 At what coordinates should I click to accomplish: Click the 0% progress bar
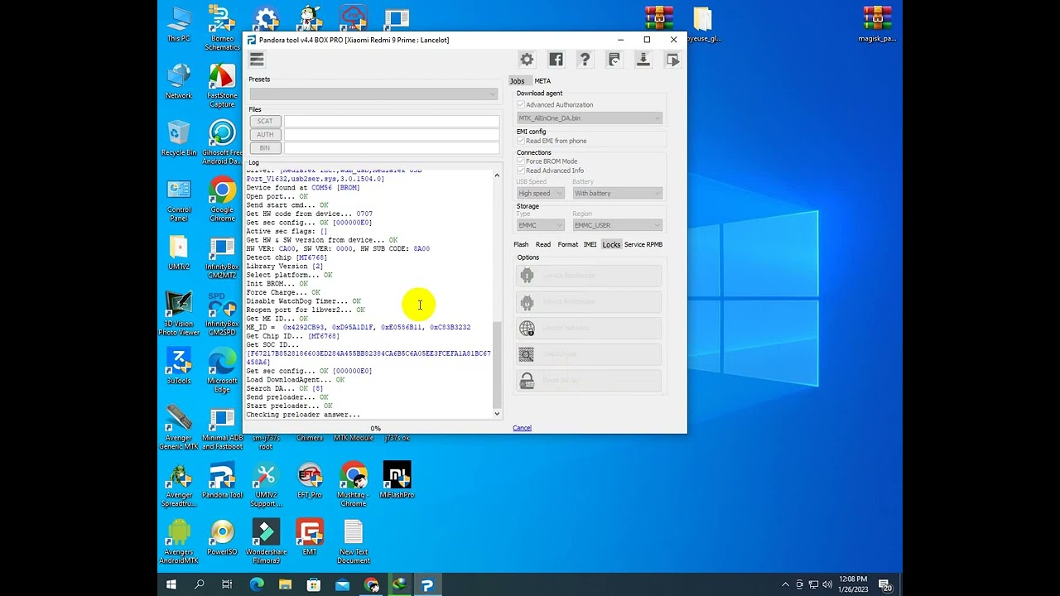pos(375,428)
